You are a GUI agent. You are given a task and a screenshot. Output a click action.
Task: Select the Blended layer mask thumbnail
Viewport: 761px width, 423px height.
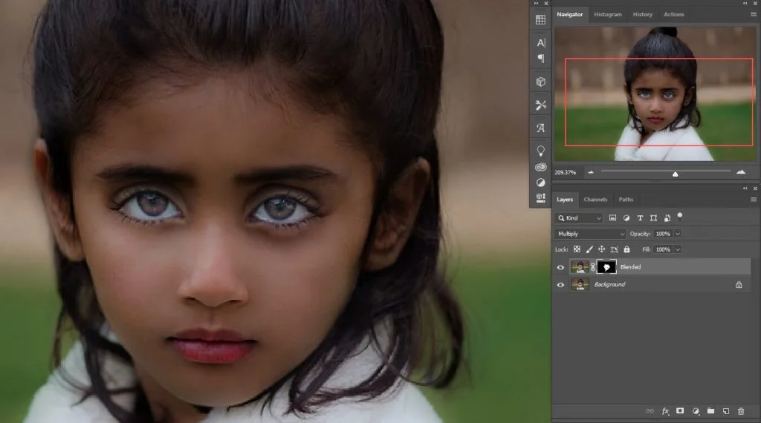606,267
